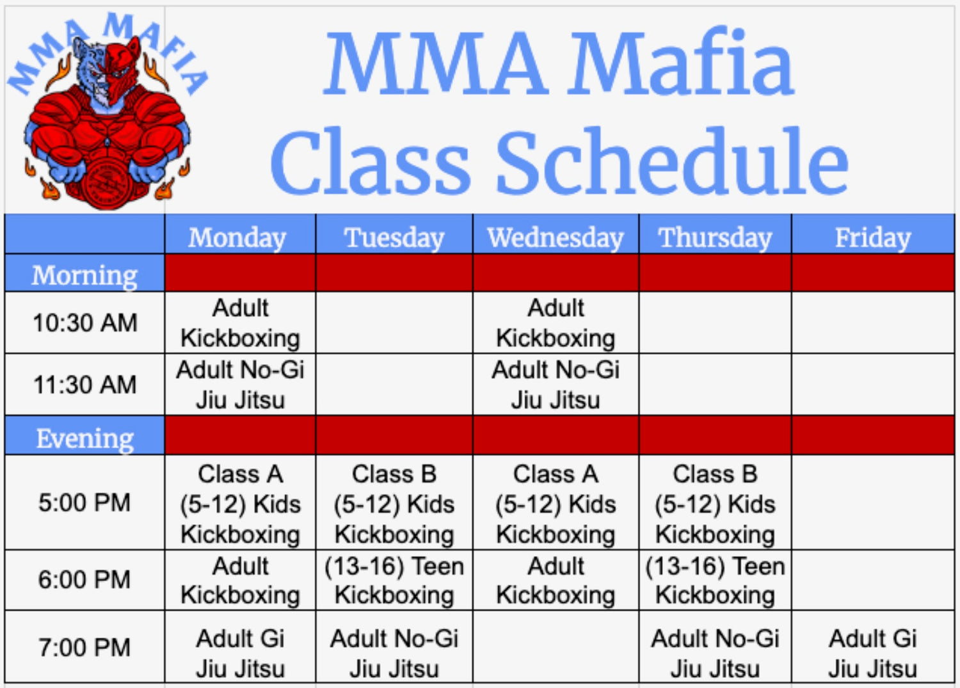Click the MMA Mafia Class Schedule title
Viewport: 960px width, 688px height.
click(x=559, y=112)
